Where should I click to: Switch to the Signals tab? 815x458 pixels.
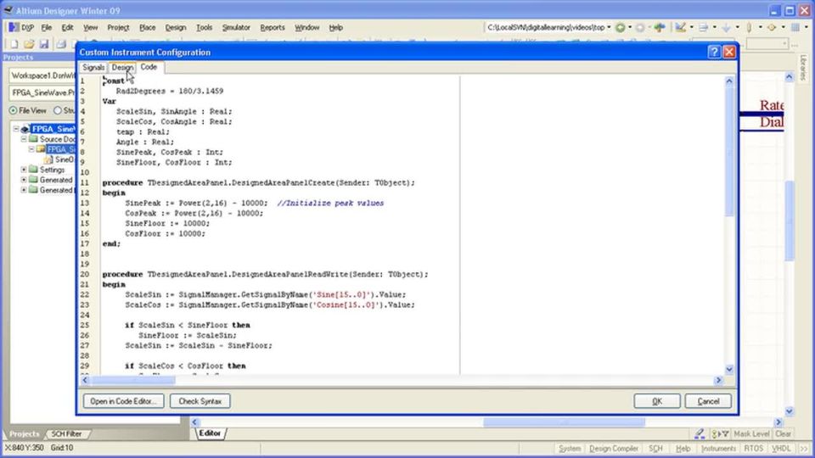93,68
